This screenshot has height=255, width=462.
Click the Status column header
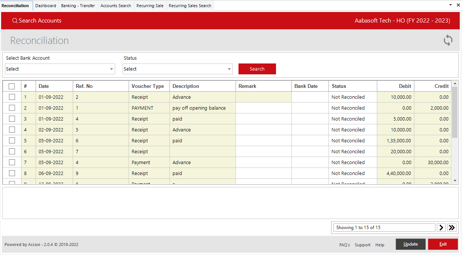tap(353, 86)
